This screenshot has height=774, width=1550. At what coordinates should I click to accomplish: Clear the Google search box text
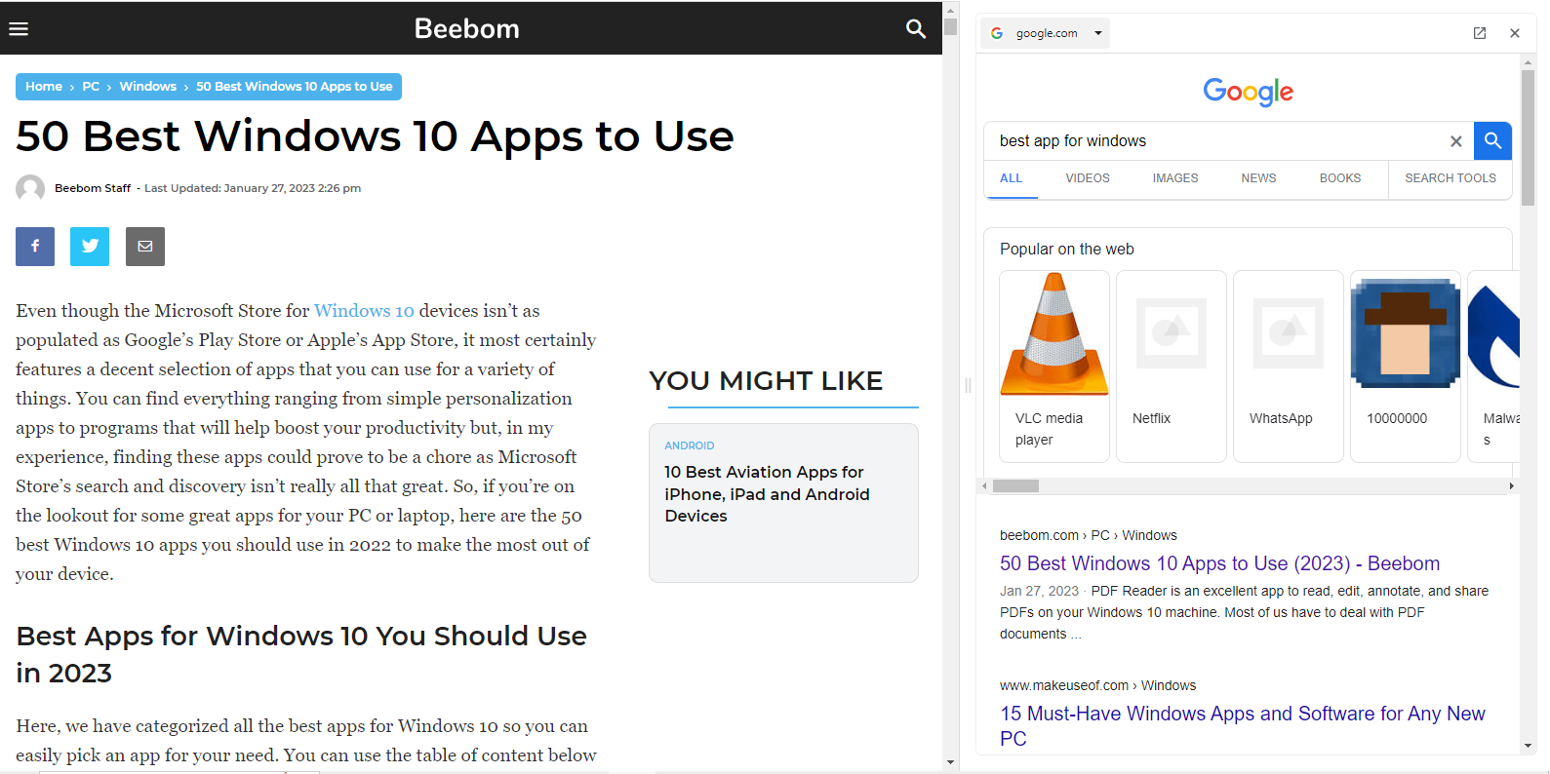click(x=1456, y=141)
